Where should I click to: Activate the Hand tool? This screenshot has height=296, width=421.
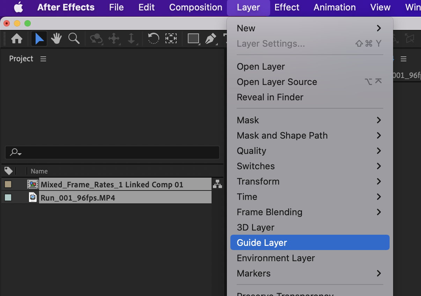pyautogui.click(x=56, y=39)
